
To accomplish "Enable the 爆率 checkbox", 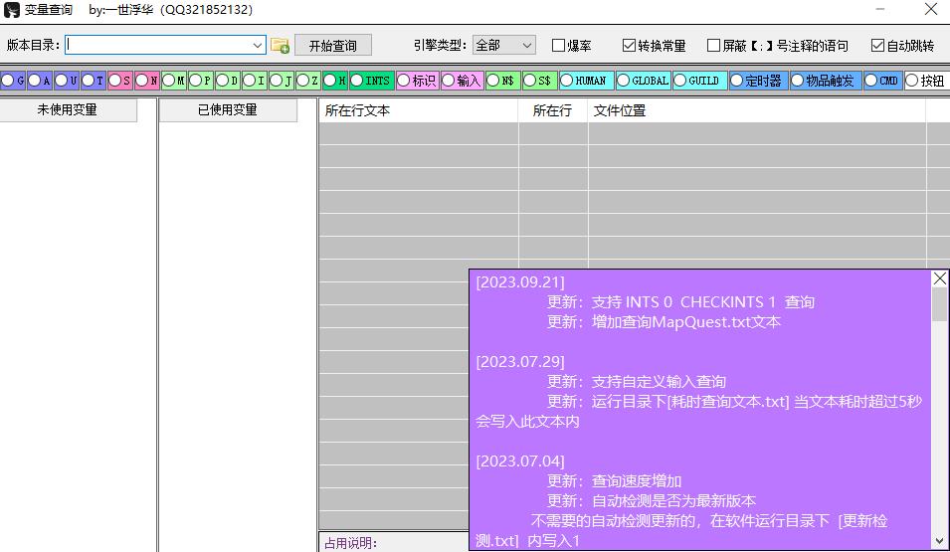I will tap(559, 46).
